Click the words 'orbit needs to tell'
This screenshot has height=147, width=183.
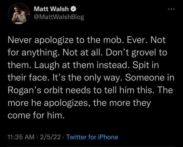(x=81, y=90)
